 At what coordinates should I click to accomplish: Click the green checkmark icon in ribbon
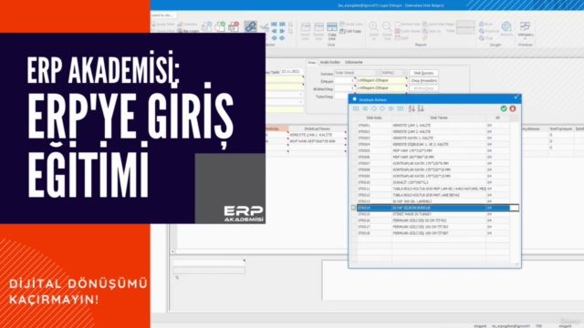coord(264,26)
